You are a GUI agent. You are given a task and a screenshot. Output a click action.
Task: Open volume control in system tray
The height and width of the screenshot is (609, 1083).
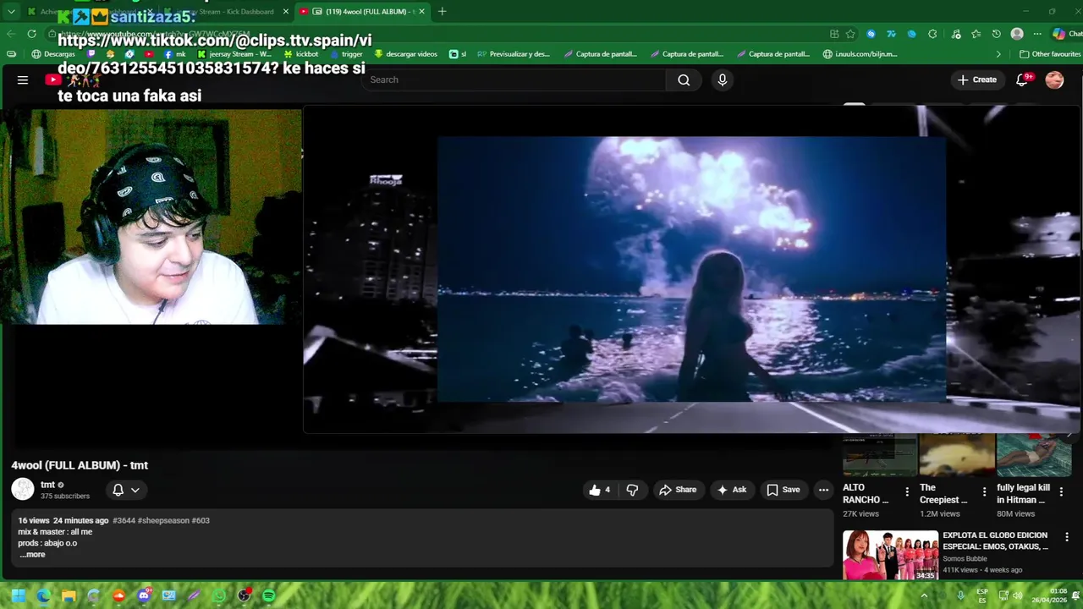tap(1018, 595)
